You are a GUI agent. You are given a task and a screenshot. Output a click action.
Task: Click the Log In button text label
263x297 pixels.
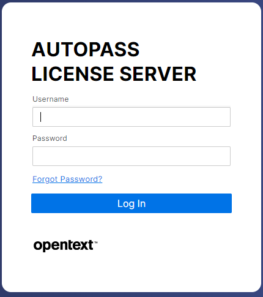point(131,203)
